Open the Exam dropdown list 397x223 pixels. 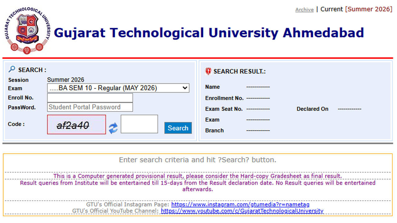(118, 88)
